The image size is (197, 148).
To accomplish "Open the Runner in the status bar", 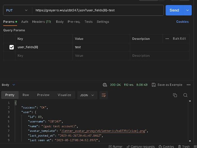I will (x=116, y=147).
